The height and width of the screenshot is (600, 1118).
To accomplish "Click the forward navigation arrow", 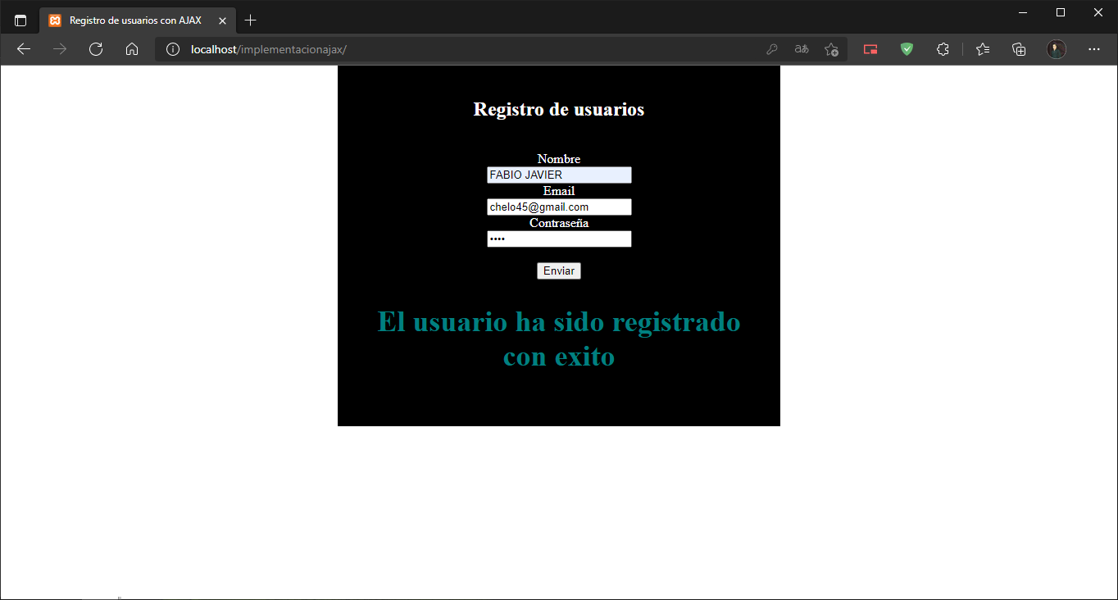I will (60, 49).
